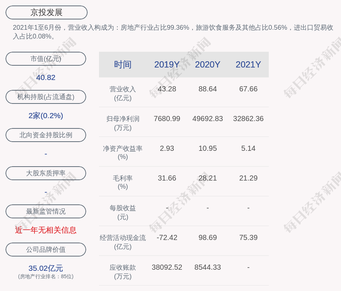341x291 pixels.
Task: Select gross margin value 28.21
Action: 208,178
